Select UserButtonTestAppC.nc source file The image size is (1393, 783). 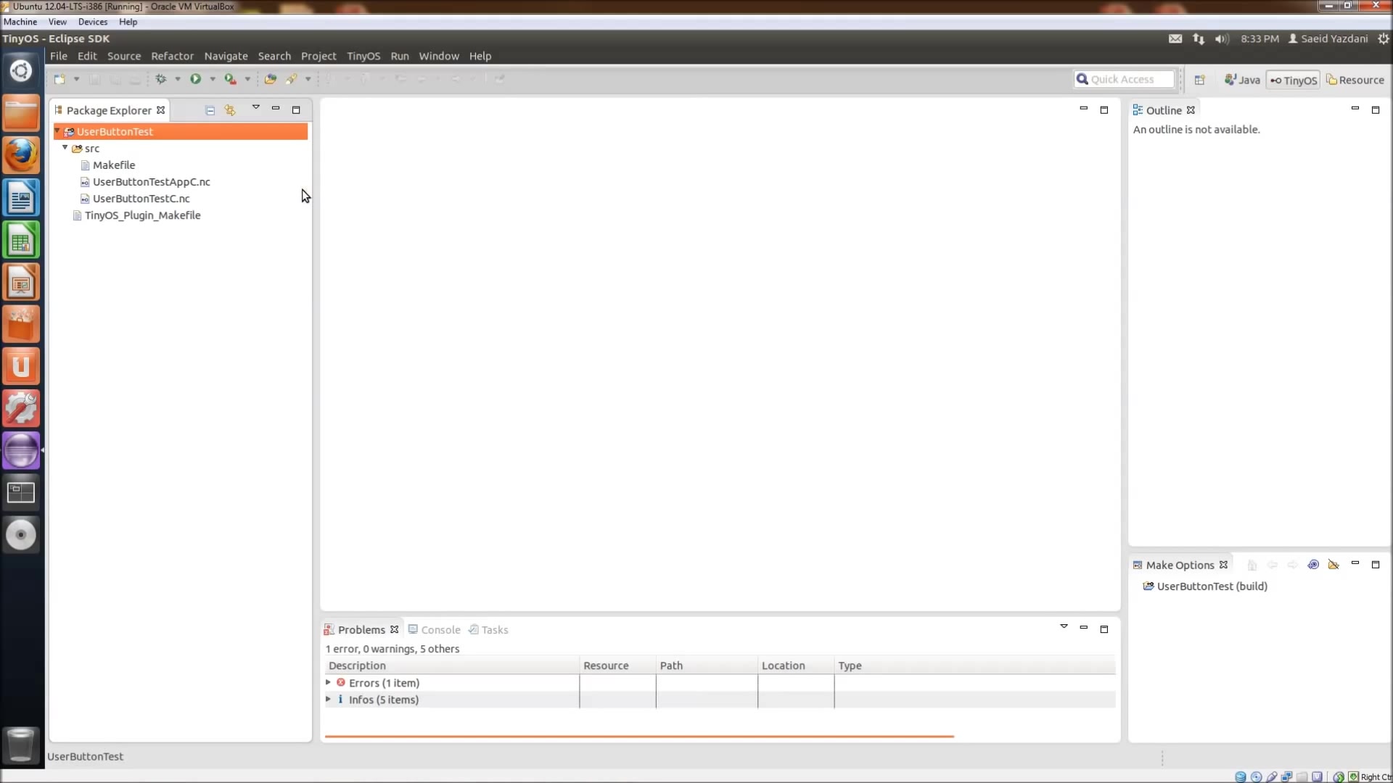(x=152, y=182)
